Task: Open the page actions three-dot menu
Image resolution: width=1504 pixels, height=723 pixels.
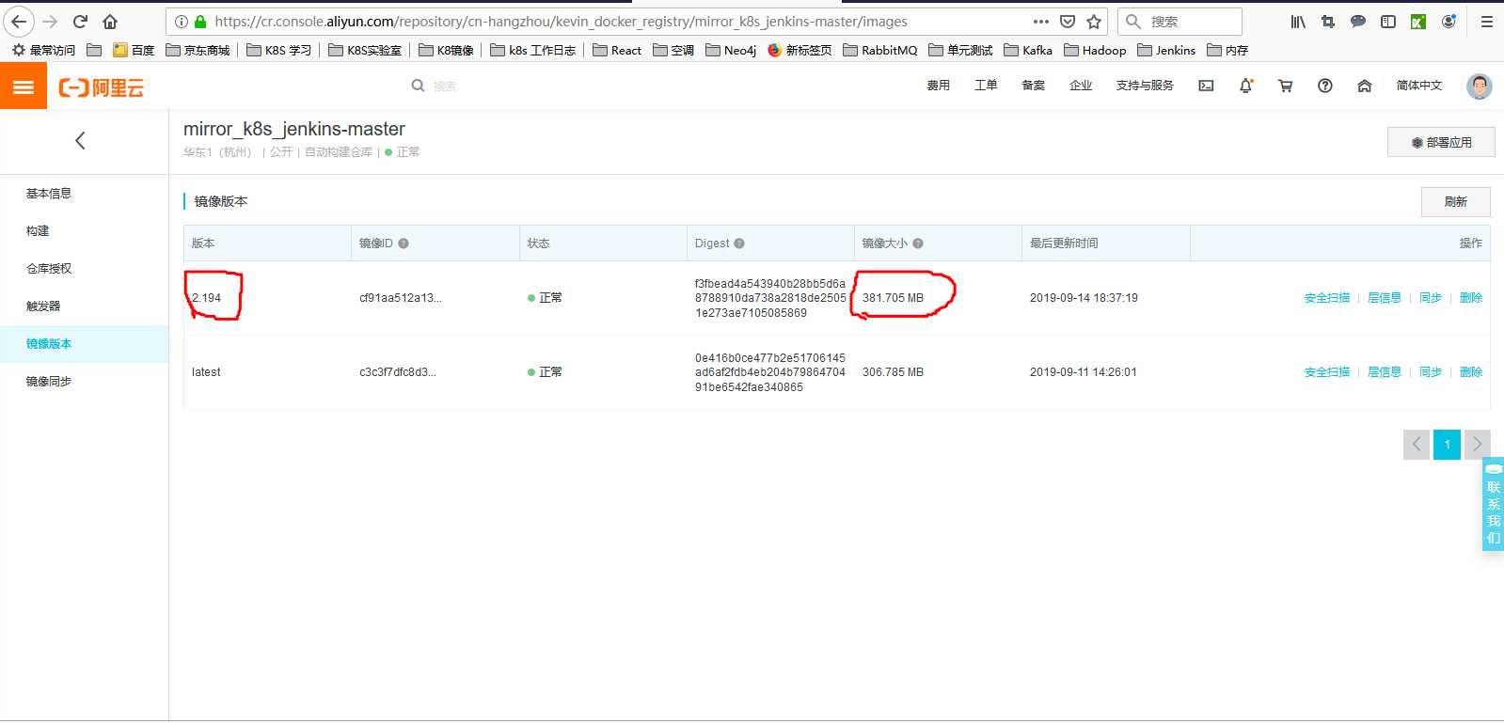Action: pyautogui.click(x=1040, y=22)
